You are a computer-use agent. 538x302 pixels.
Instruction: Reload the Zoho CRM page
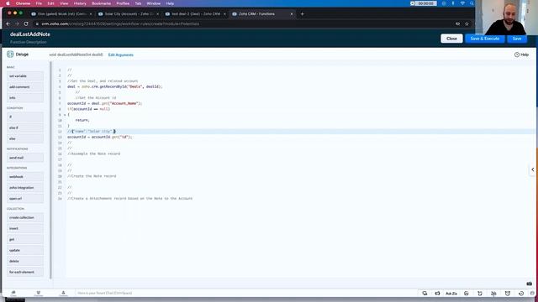point(26,24)
